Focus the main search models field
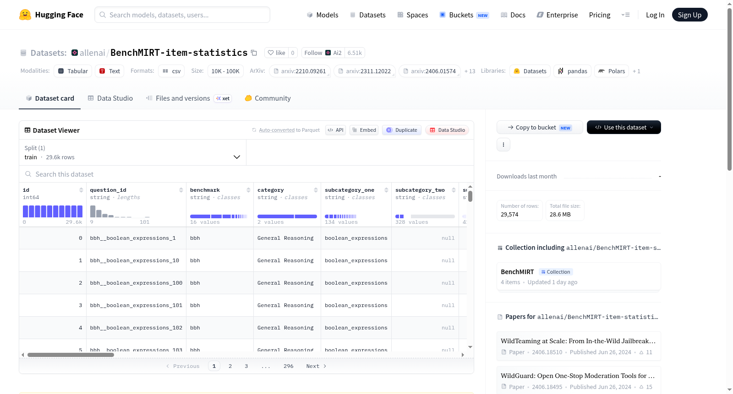 (x=182, y=15)
